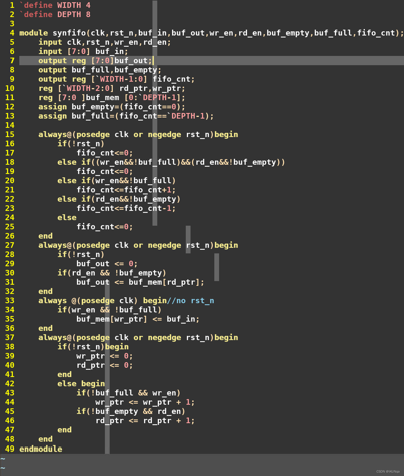Click else-if condition on line 18
Screen dimensions: 404x476
[171, 162]
